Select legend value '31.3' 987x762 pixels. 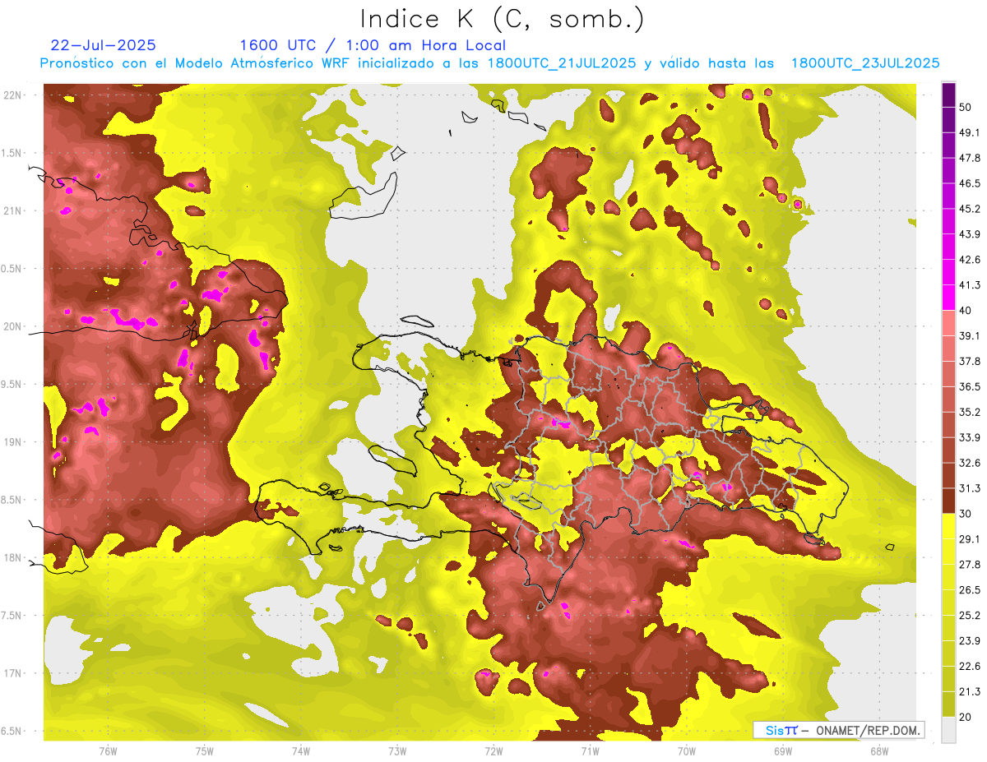(969, 488)
